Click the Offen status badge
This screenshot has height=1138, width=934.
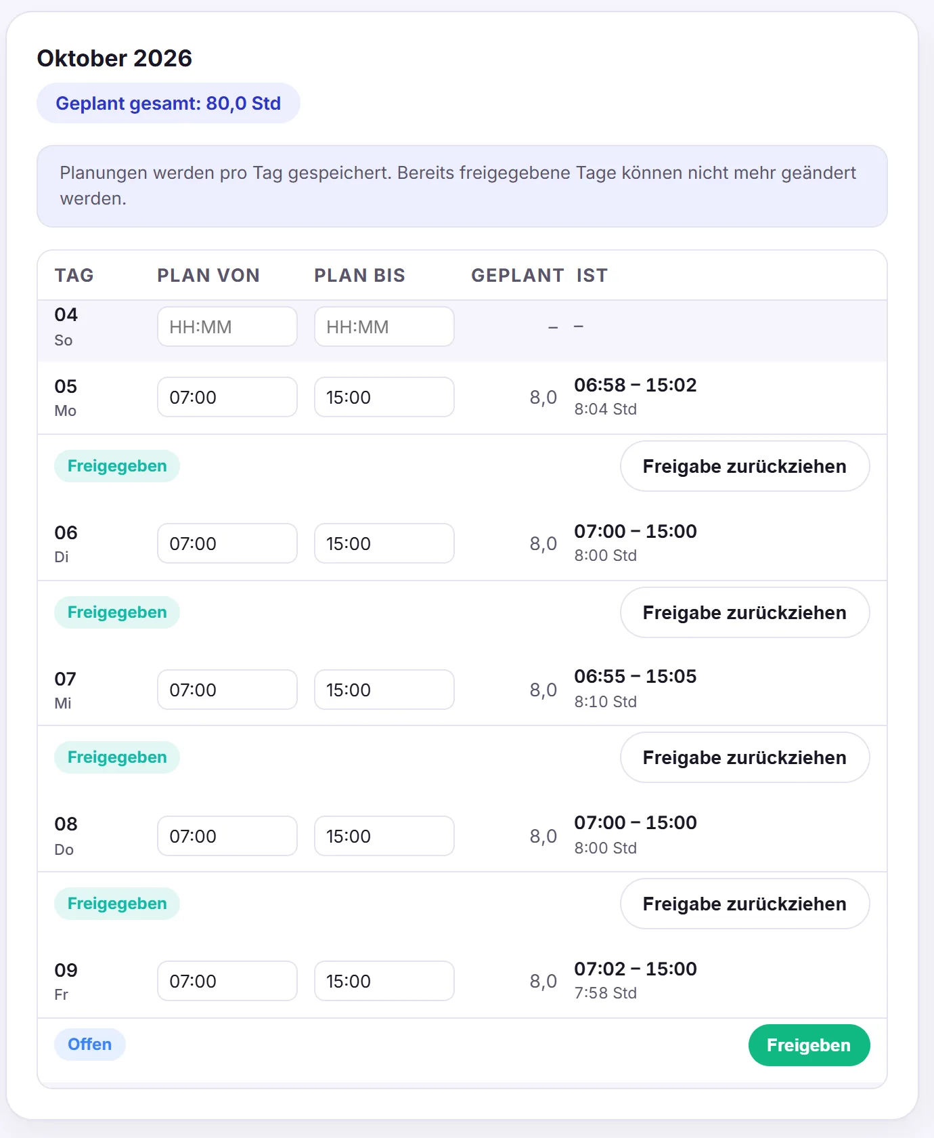pos(90,1045)
